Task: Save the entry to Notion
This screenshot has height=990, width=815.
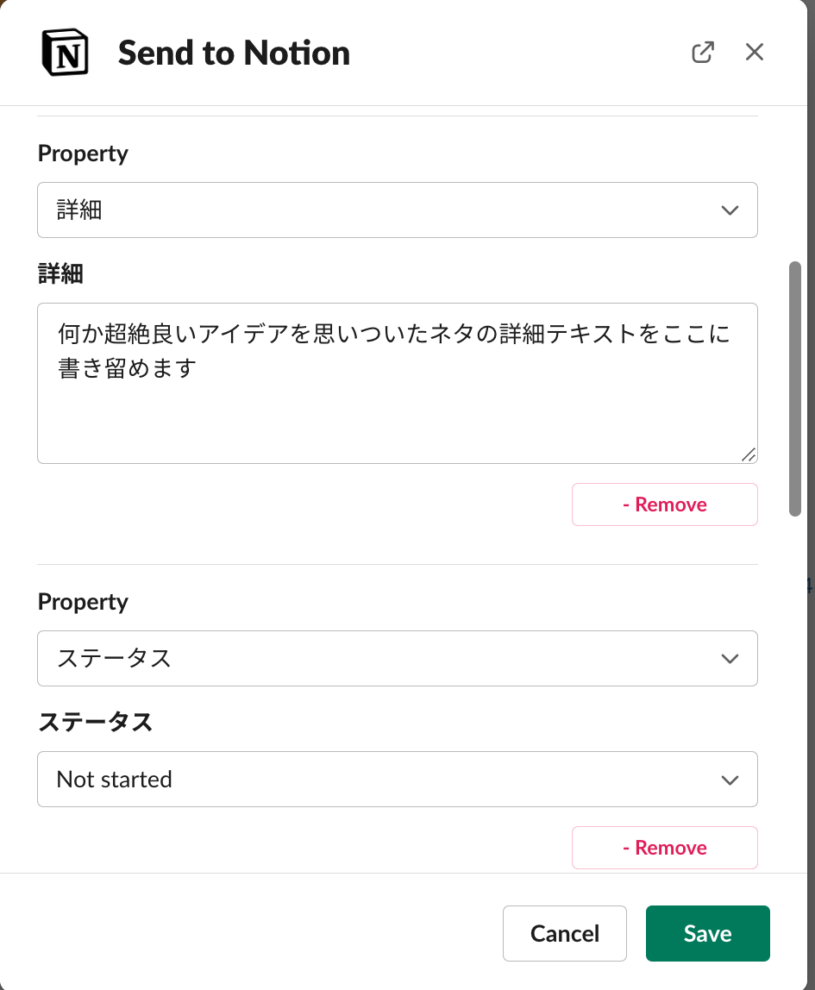Action: pyautogui.click(x=707, y=933)
